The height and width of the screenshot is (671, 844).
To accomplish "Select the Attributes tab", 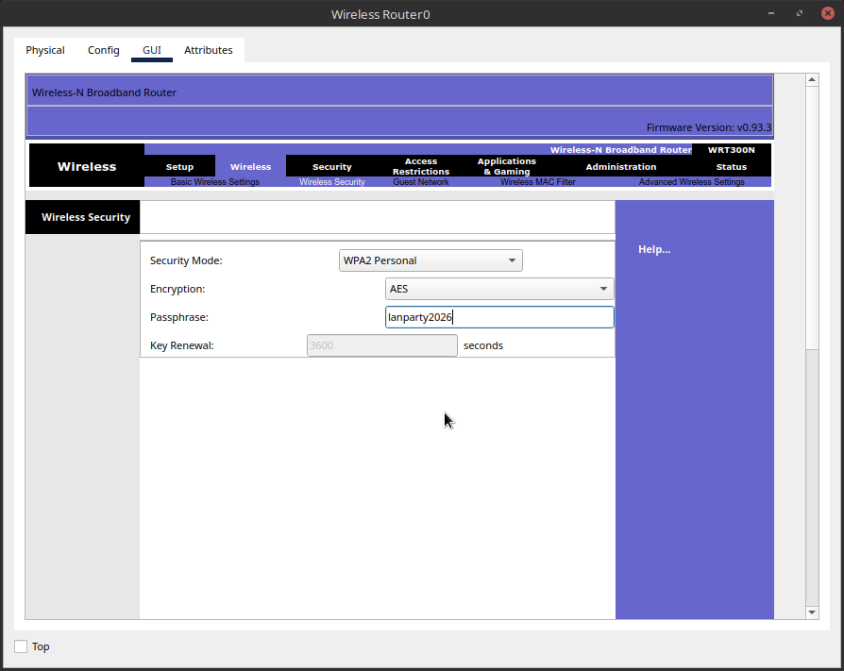I will coord(208,50).
